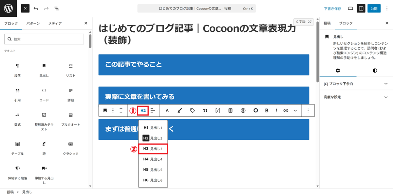
Task: Switch to the パターン tab
Action: click(x=33, y=24)
